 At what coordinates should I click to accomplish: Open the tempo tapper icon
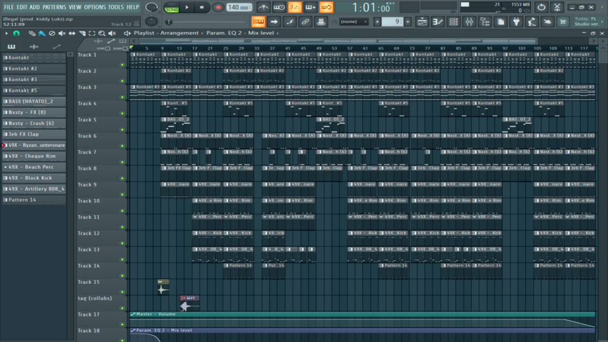point(532,22)
